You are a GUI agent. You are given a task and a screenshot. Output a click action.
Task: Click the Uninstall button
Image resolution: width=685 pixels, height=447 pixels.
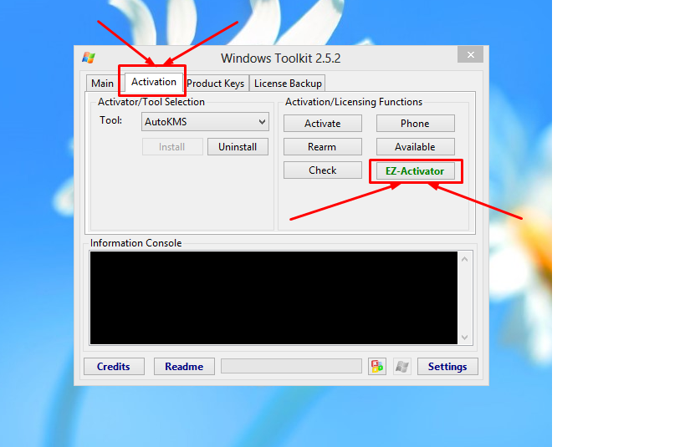pyautogui.click(x=238, y=147)
